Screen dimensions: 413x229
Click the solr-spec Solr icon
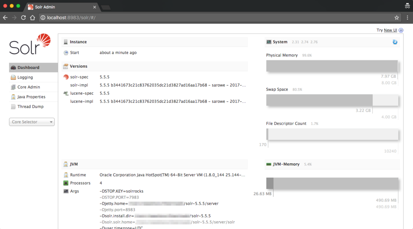coord(66,77)
